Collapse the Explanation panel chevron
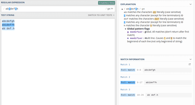 coord(190,4)
